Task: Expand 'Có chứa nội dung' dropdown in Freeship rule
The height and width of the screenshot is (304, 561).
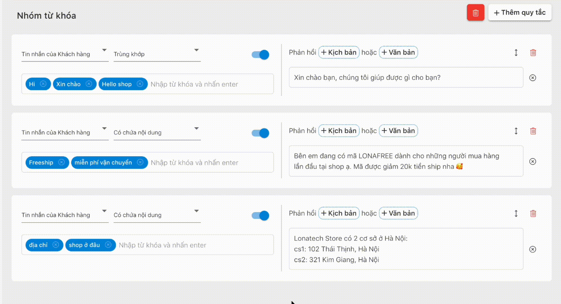Action: click(157, 132)
